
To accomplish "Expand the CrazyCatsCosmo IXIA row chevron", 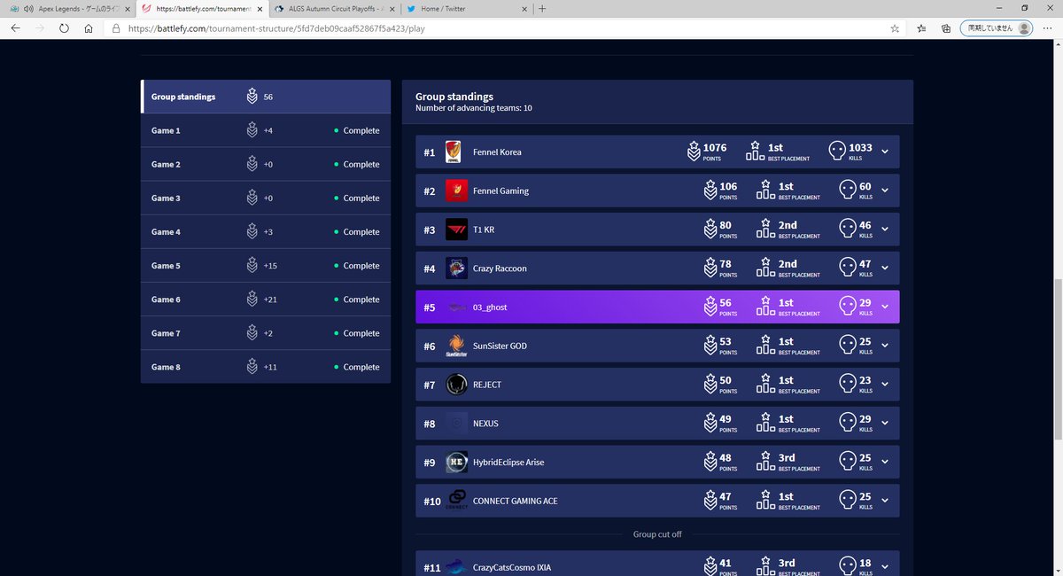I will tap(884, 567).
